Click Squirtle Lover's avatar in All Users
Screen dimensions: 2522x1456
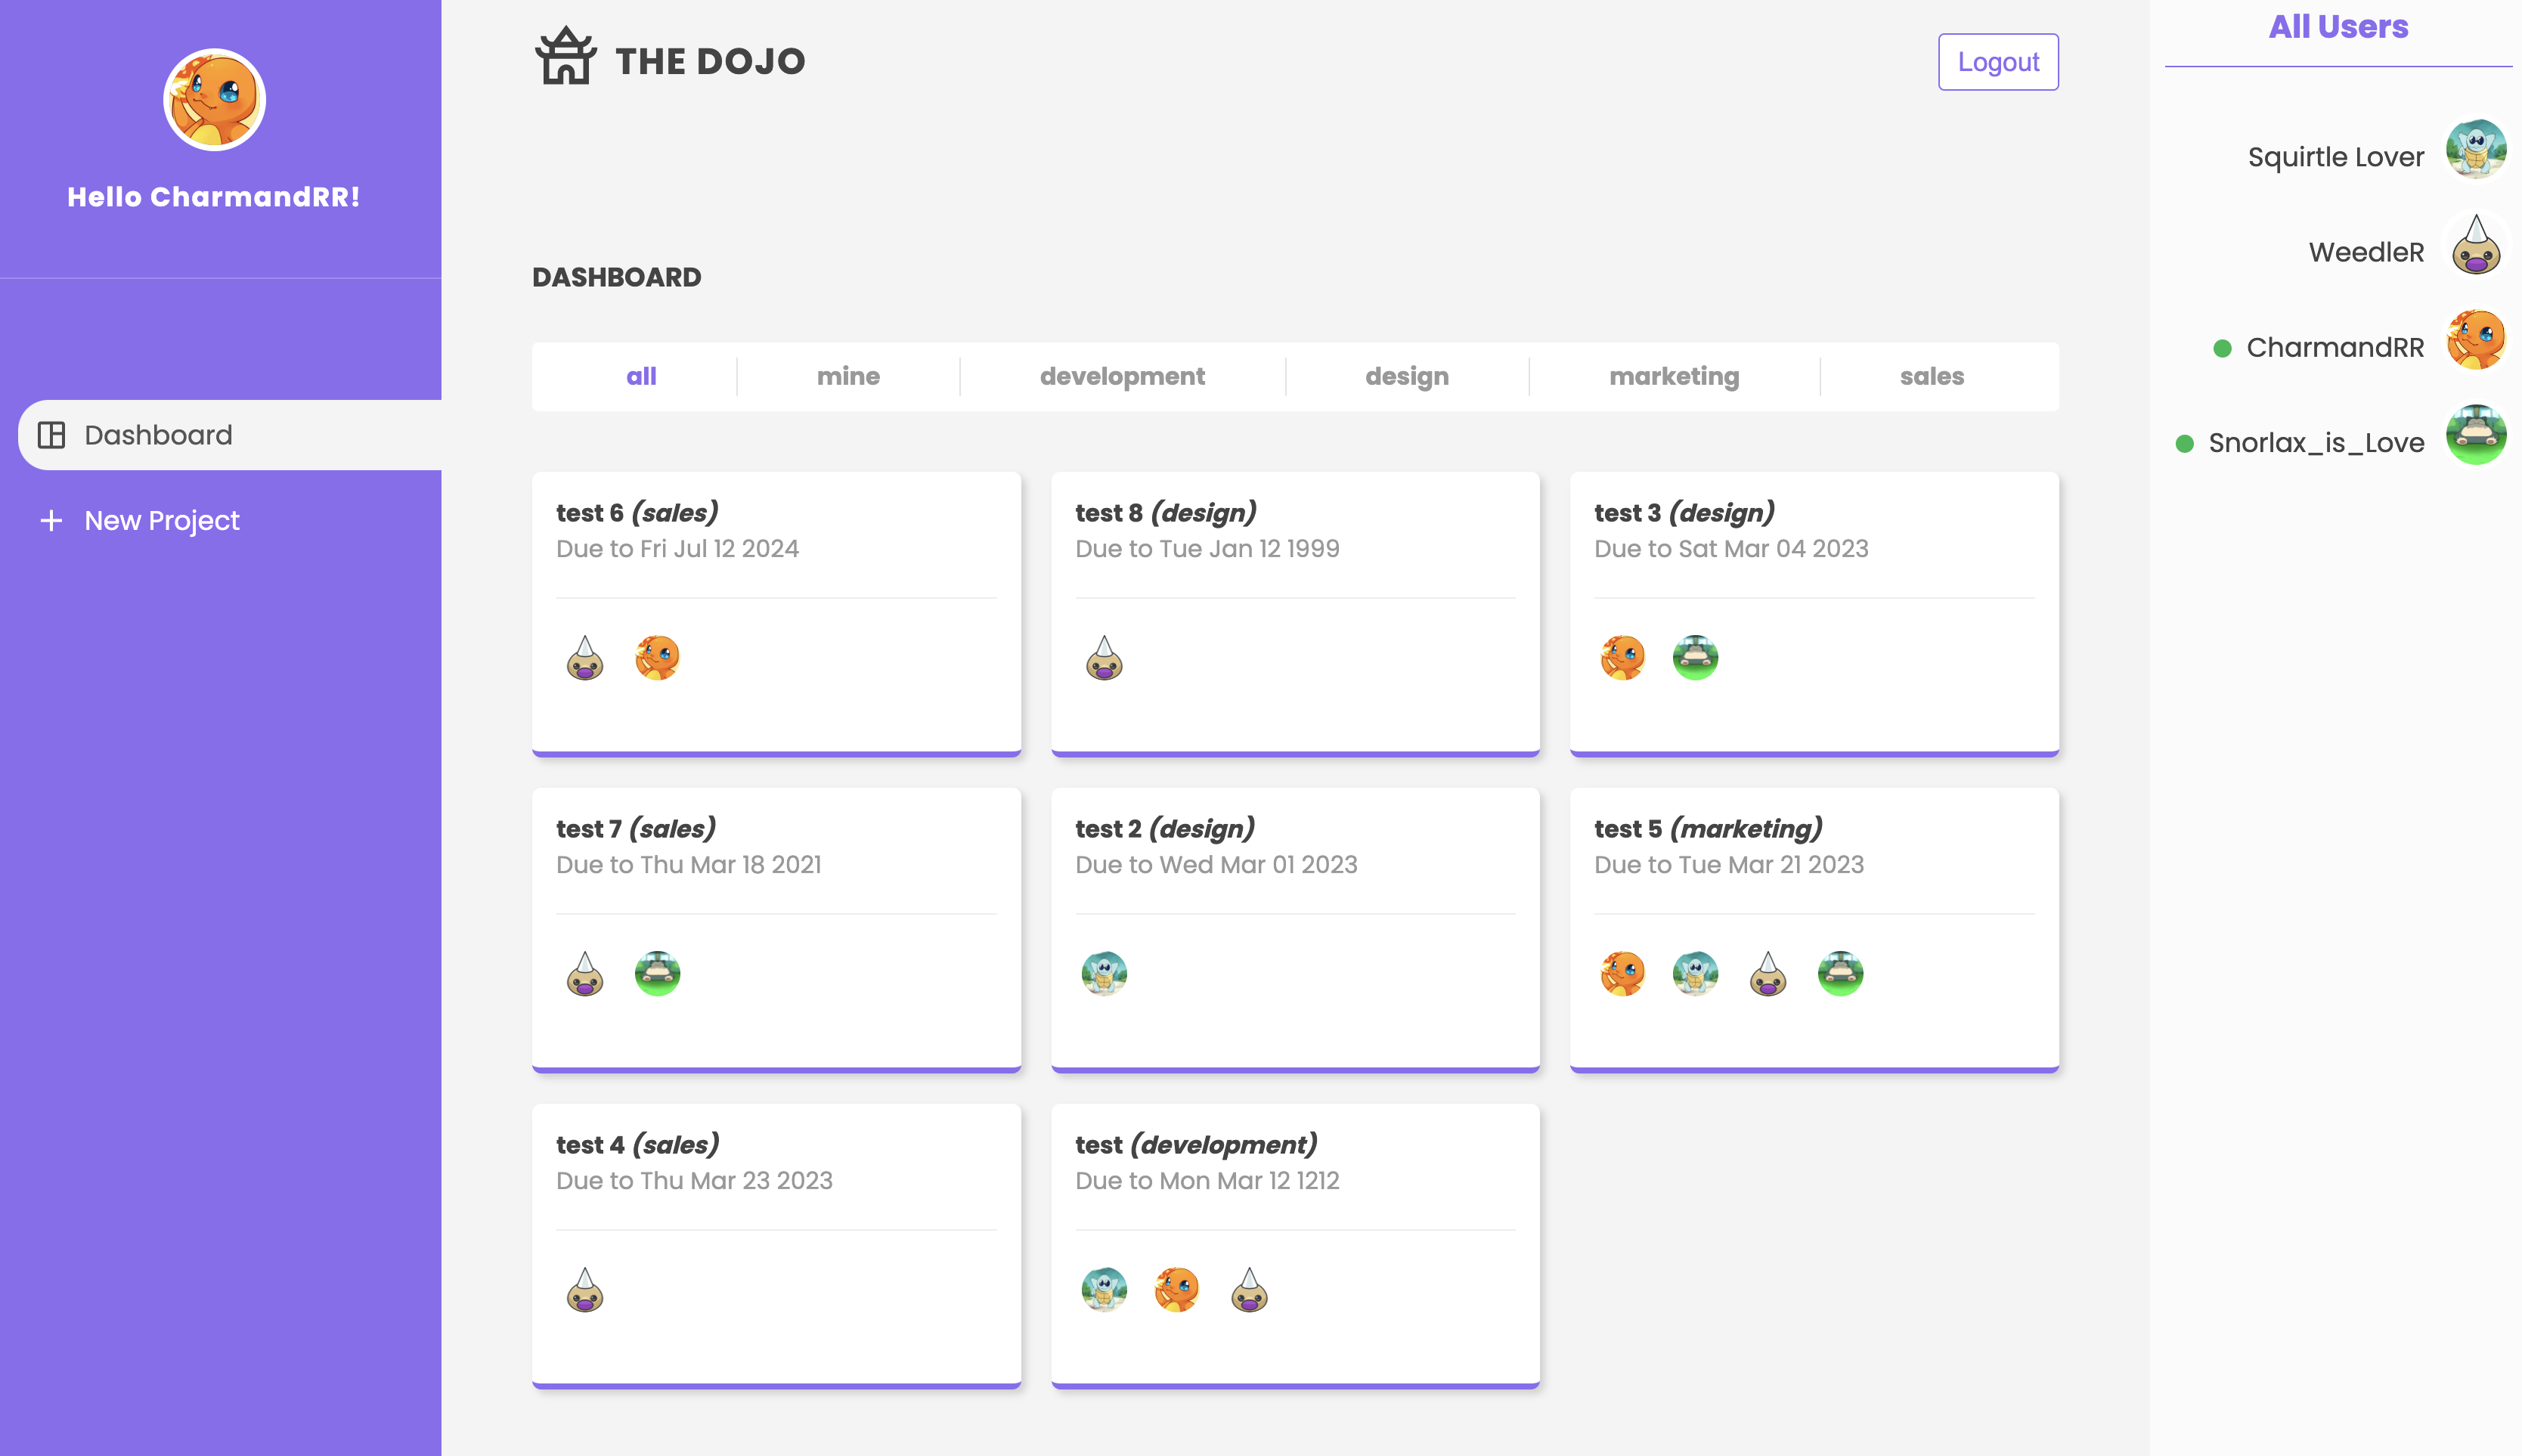pyautogui.click(x=2475, y=150)
